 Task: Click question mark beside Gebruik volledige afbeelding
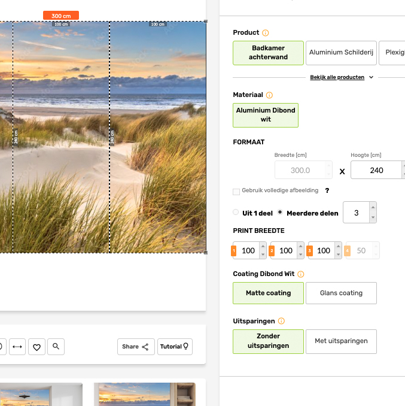pyautogui.click(x=327, y=191)
